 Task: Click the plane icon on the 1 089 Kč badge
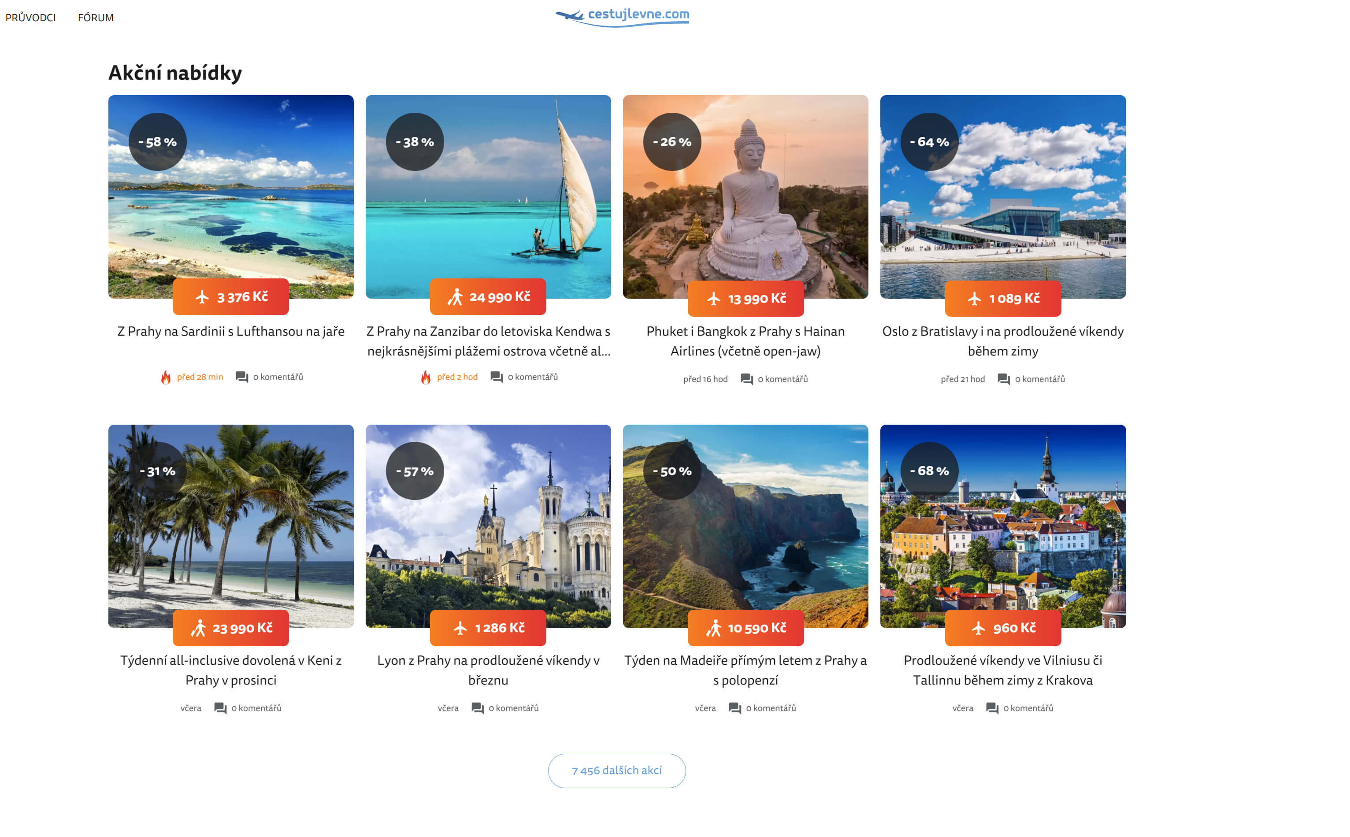[974, 299]
